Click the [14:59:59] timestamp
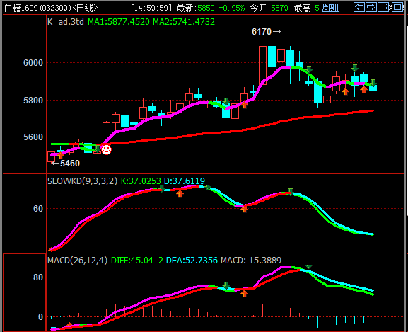The image size is (408, 332). [151, 8]
